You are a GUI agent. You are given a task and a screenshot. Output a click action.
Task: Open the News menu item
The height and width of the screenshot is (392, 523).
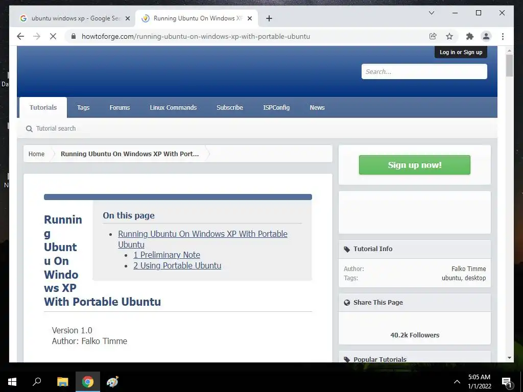317,107
